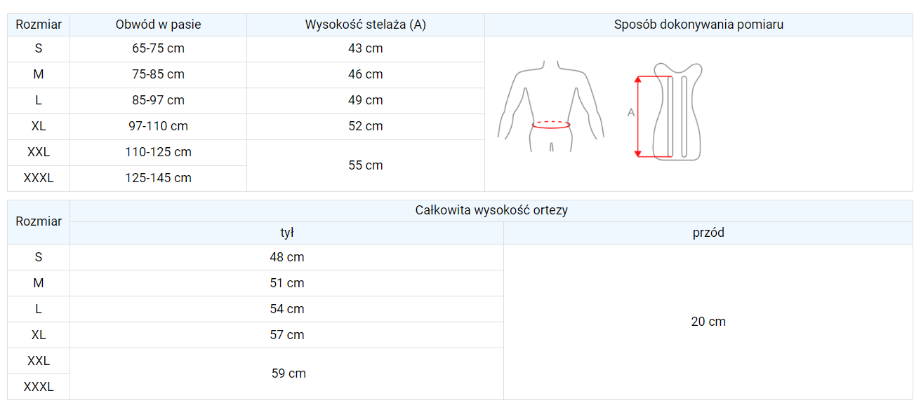
Task: Click the 55 cm frame height cell
Action: (x=365, y=165)
